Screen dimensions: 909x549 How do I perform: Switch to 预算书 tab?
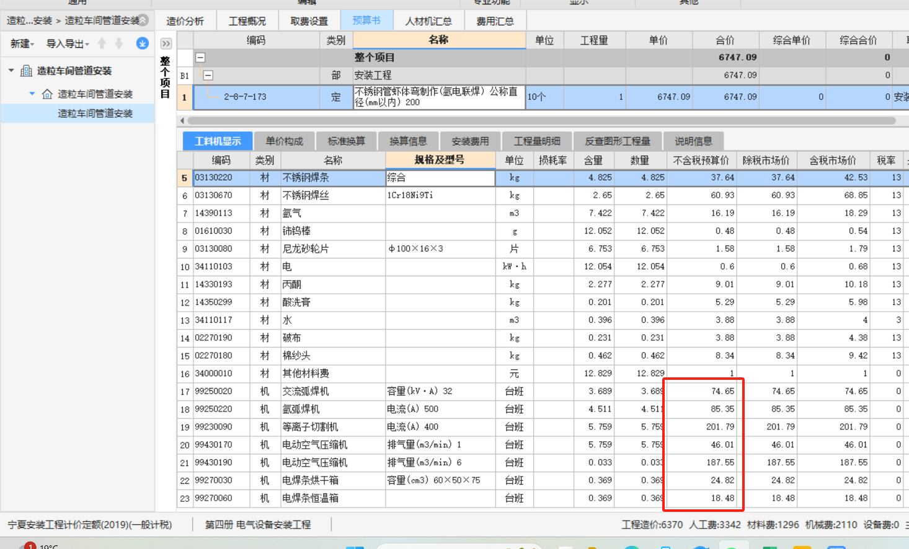click(x=366, y=20)
